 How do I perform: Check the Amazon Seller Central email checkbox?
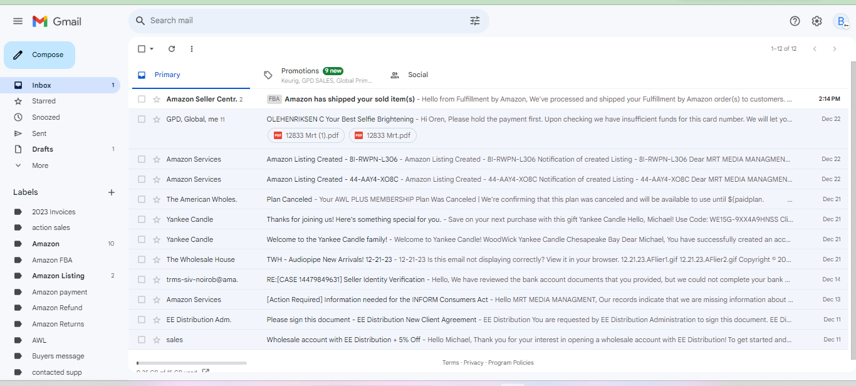click(x=142, y=99)
